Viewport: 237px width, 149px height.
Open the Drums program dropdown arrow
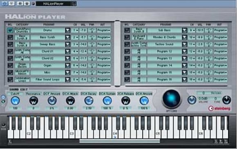pyautogui.click(x=68, y=30)
